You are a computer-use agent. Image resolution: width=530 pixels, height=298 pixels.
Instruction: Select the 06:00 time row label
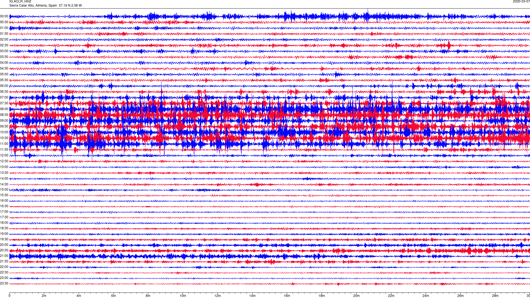(x=4, y=86)
